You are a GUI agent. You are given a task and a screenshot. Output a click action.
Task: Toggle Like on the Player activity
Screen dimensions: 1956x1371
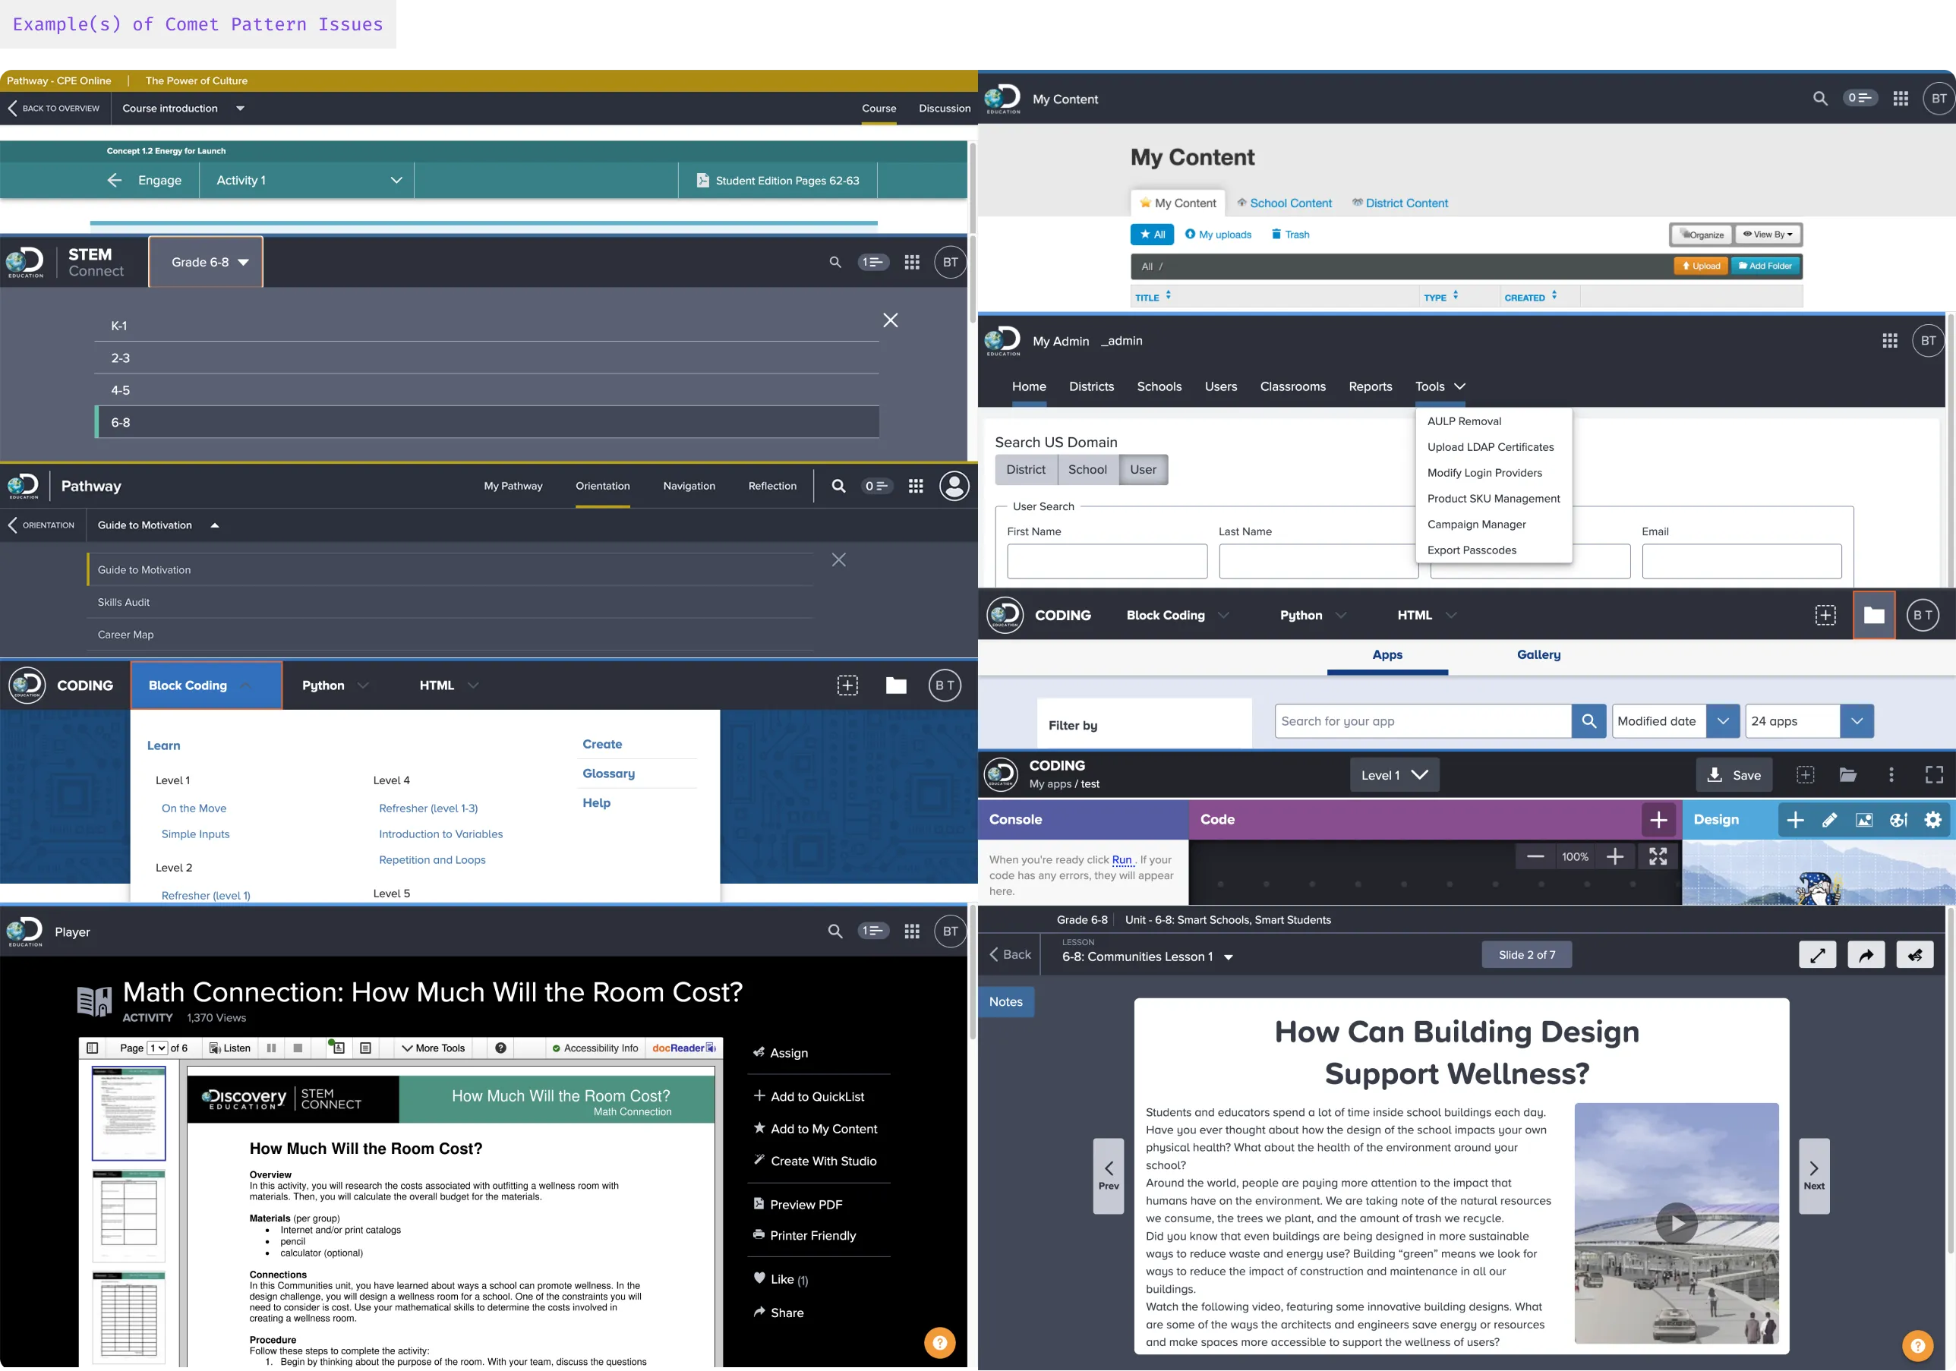point(781,1279)
